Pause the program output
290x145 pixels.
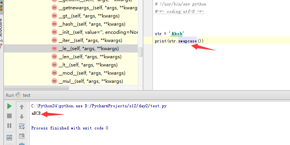(9, 126)
